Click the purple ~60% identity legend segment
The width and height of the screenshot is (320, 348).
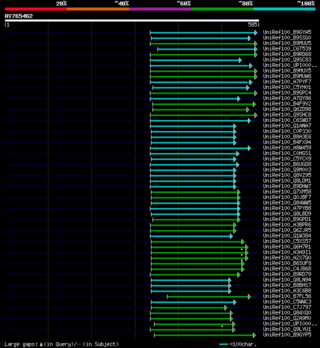tap(160, 9)
